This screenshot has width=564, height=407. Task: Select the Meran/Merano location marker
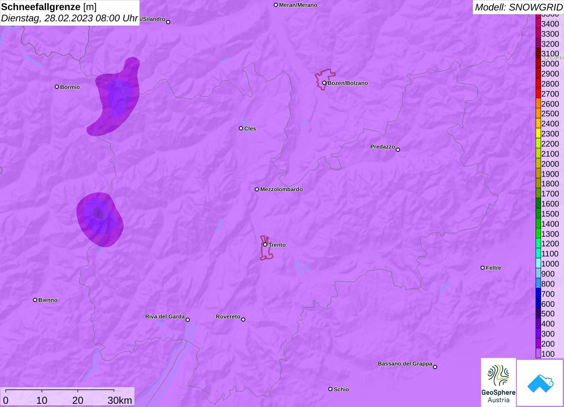tap(276, 5)
